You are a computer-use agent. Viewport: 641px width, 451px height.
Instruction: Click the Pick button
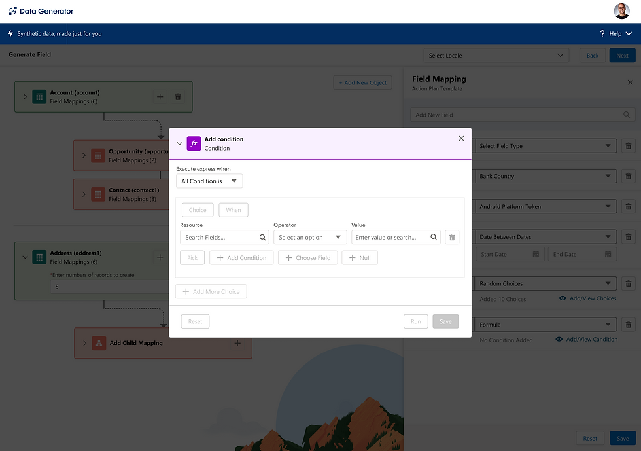(192, 257)
